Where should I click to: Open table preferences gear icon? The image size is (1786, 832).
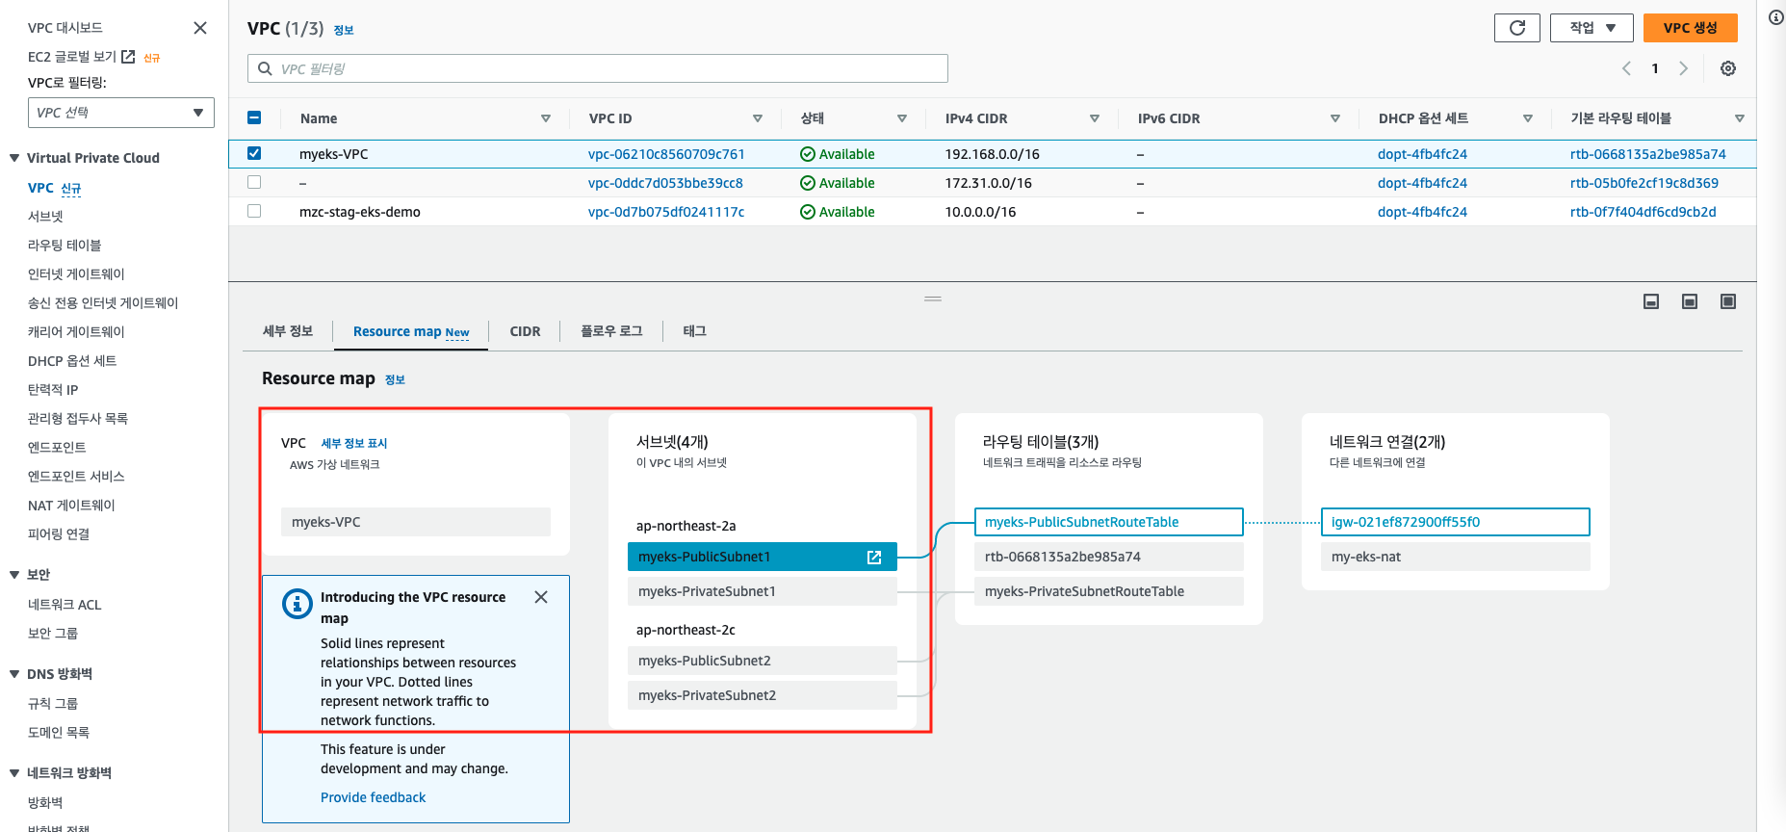pos(1728,68)
